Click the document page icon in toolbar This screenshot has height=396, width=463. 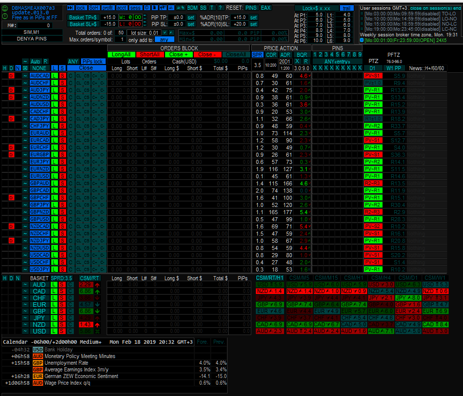(x=155, y=8)
